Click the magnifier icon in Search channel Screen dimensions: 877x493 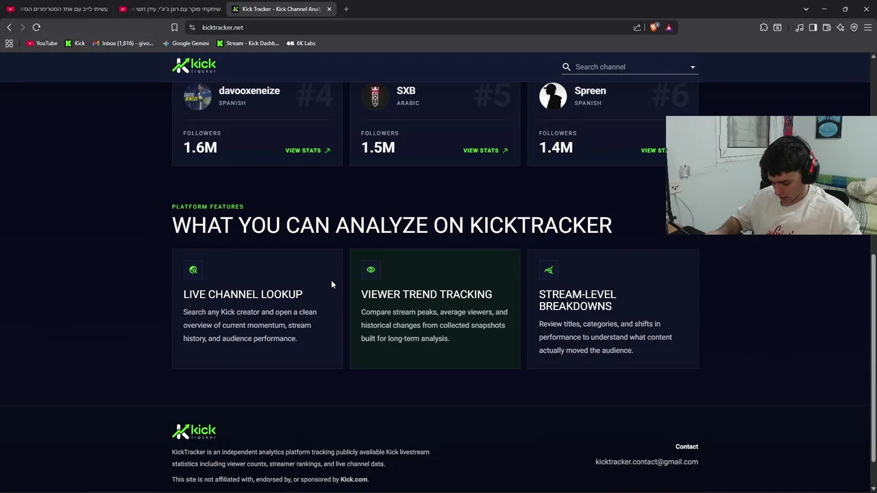click(567, 66)
